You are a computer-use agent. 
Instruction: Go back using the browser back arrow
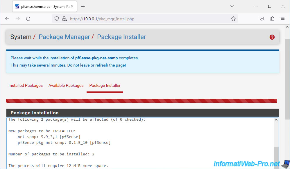pos(7,19)
